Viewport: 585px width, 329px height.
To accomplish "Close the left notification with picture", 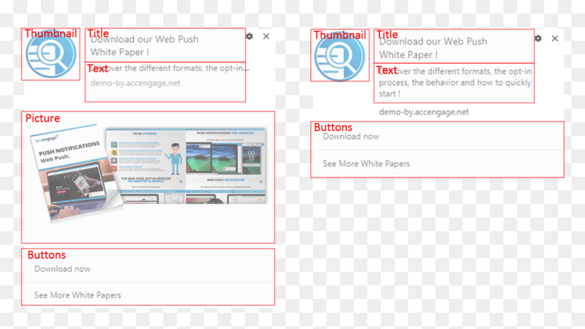I will pyautogui.click(x=266, y=36).
